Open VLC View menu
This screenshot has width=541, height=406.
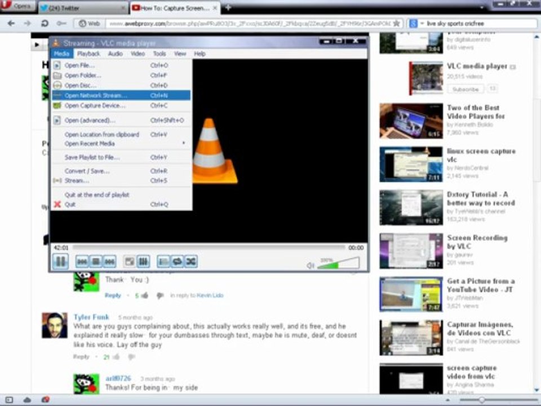tap(180, 54)
